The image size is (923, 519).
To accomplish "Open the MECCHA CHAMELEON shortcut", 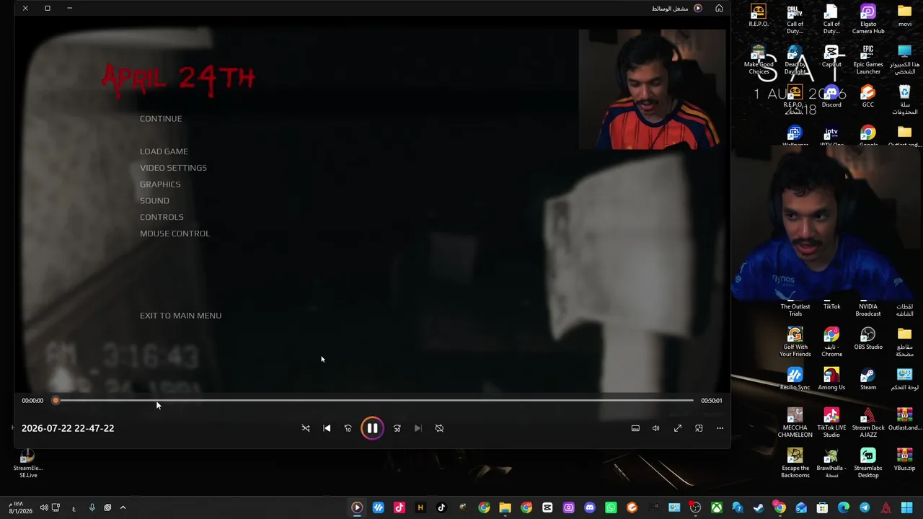I will (x=795, y=423).
